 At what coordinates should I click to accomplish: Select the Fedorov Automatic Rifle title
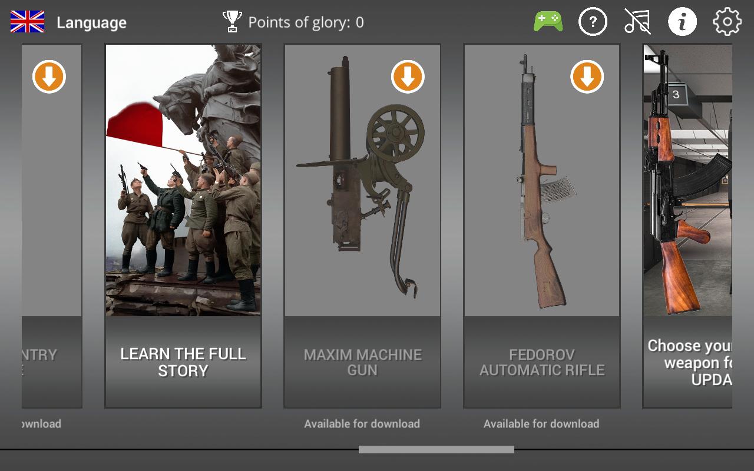point(542,362)
